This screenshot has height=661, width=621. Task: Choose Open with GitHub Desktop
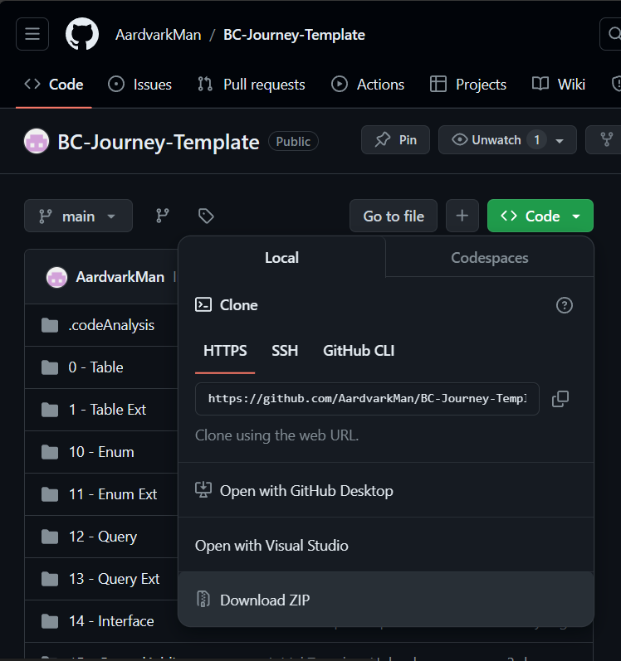click(385, 491)
